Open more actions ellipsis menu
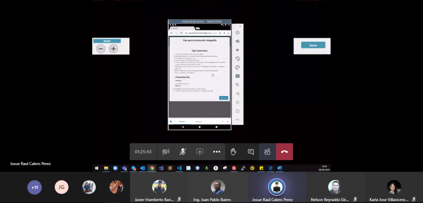Screen dimensions: 423x203 (216, 152)
